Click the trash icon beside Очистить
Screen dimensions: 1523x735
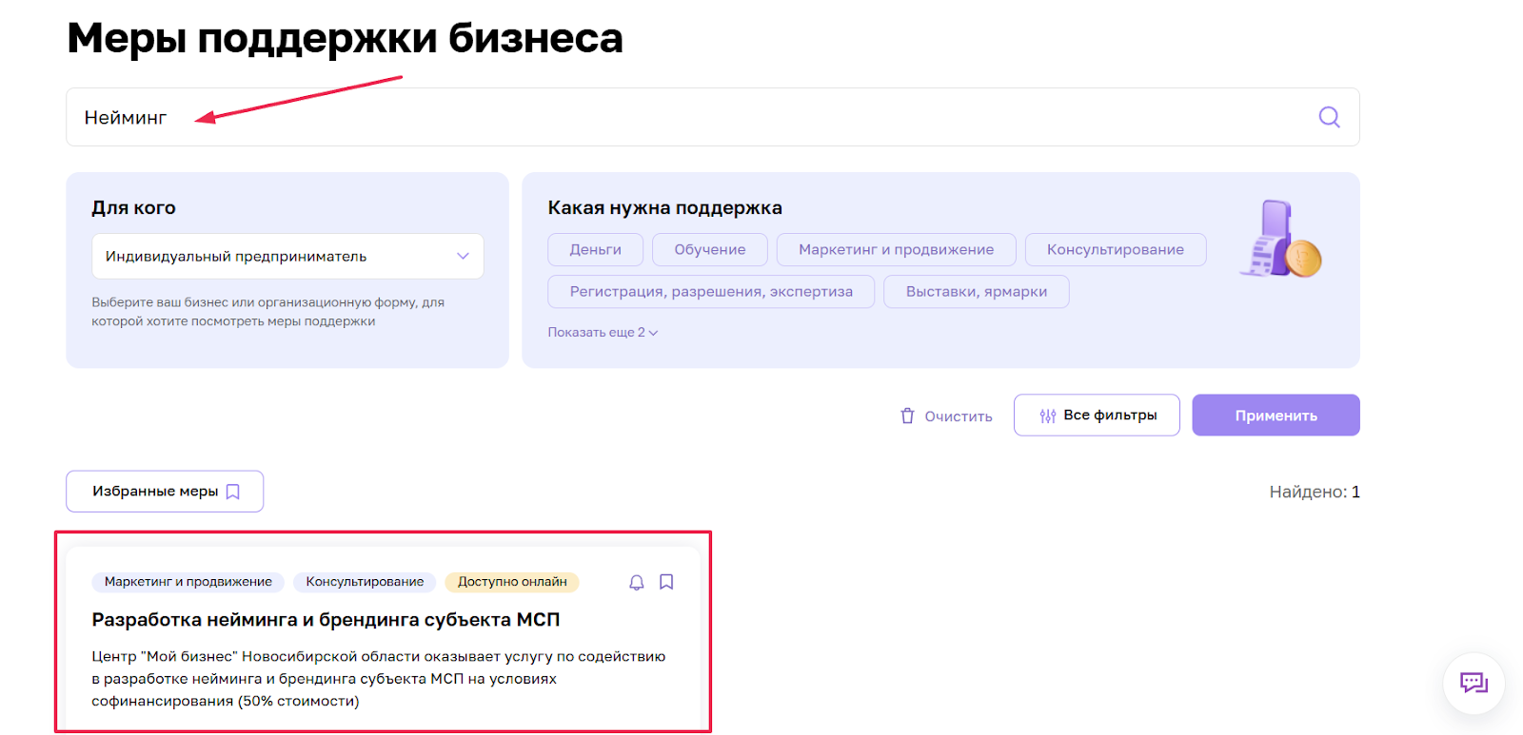click(x=907, y=416)
